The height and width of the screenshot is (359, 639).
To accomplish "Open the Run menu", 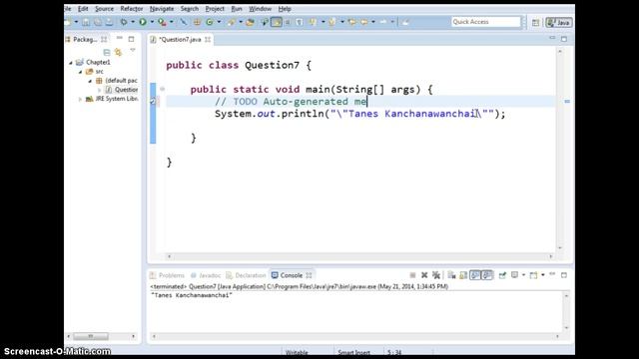I will coord(237,9).
